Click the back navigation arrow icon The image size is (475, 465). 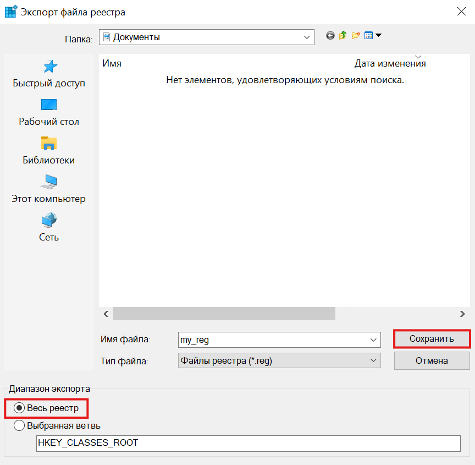pyautogui.click(x=330, y=36)
